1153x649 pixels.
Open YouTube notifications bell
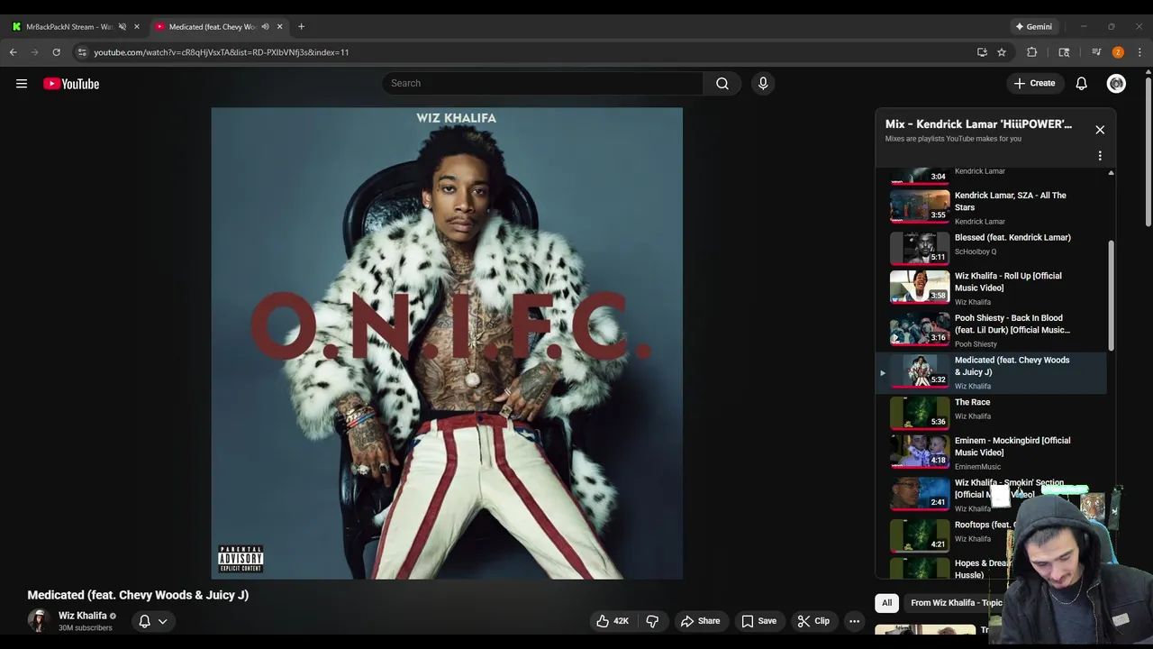(x=1081, y=83)
